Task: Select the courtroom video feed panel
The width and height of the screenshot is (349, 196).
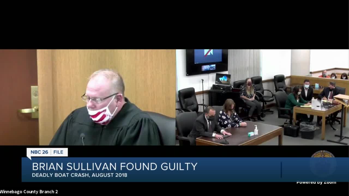Action: 262,97
